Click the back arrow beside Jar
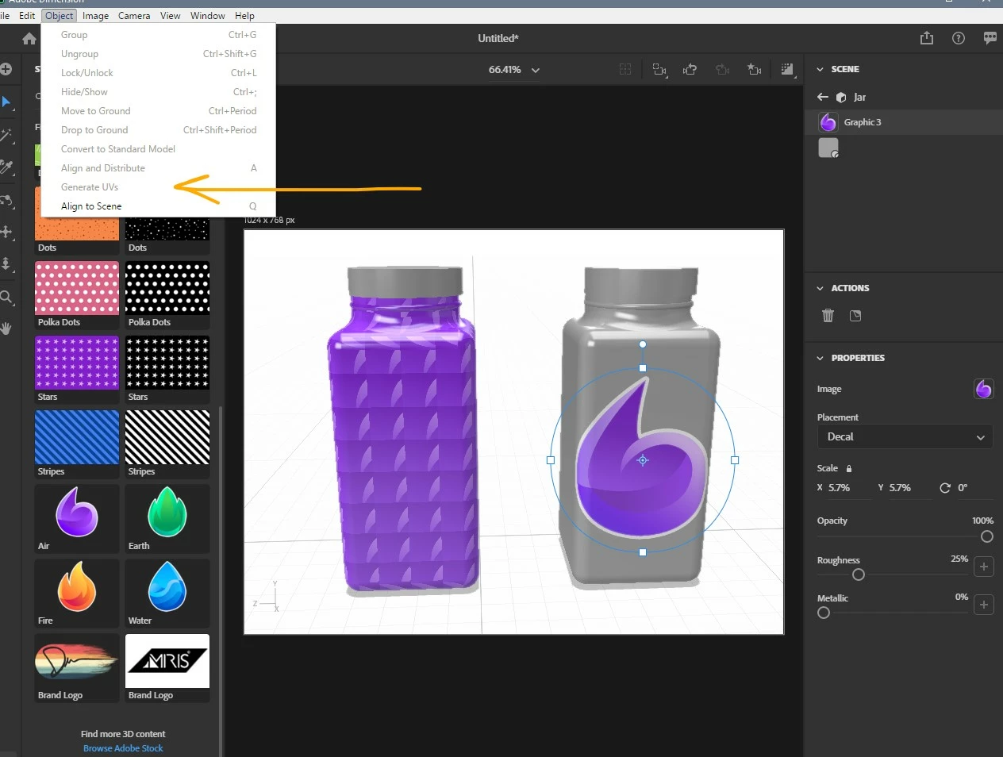This screenshot has width=1003, height=757. point(822,97)
